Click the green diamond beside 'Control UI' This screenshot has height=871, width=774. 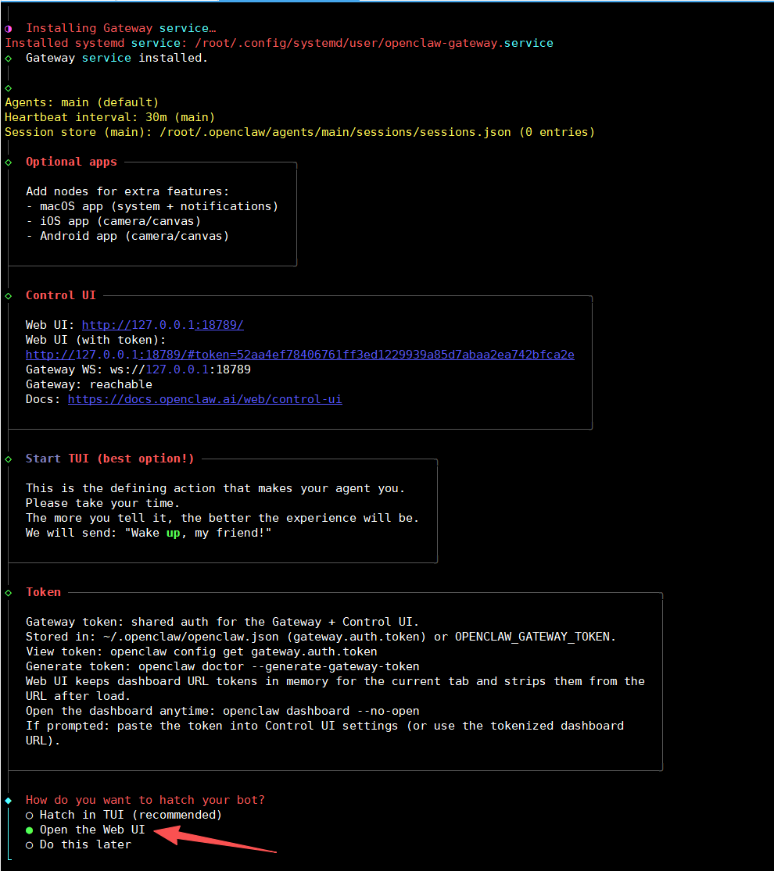point(9,296)
